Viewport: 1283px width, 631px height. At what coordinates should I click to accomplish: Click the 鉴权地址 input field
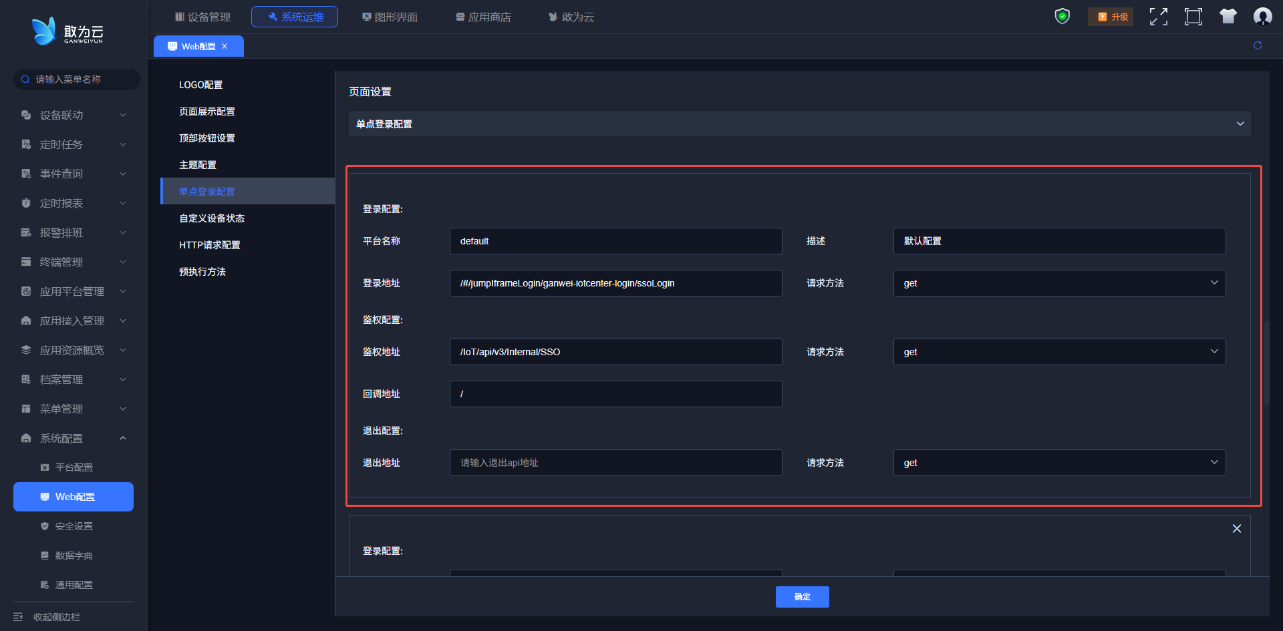coord(615,352)
